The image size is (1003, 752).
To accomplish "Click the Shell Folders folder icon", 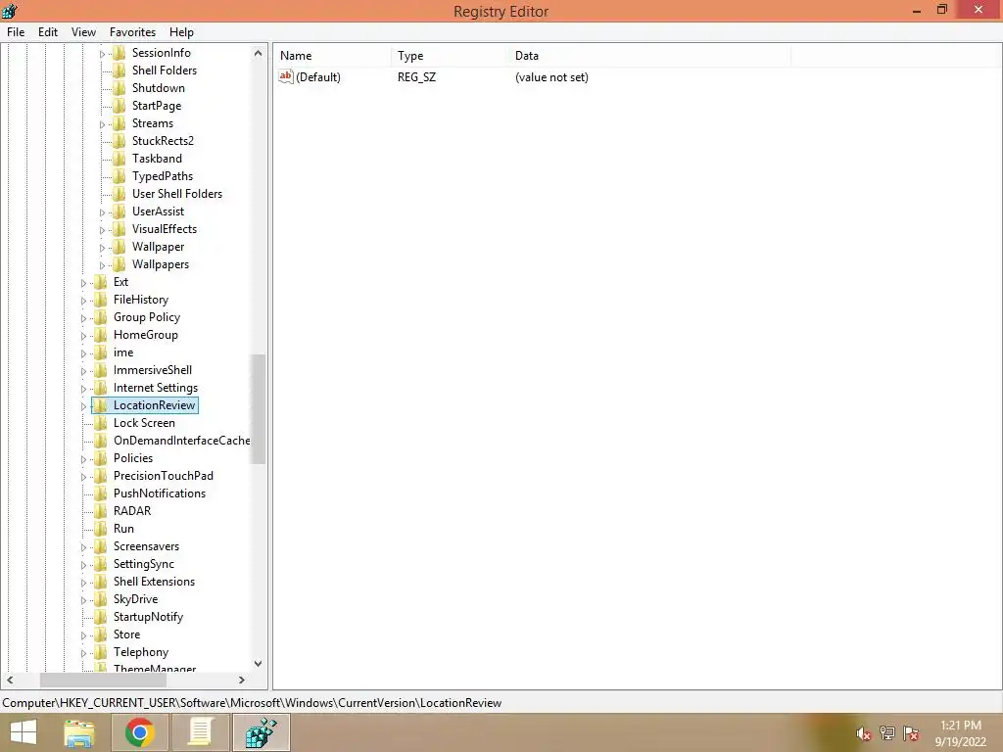I will (x=119, y=70).
